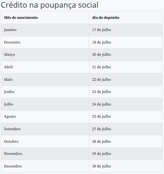Select the 'Mês de nascimento' column header
Image resolution: width=164 pixels, height=174 pixels.
(x=45, y=17)
